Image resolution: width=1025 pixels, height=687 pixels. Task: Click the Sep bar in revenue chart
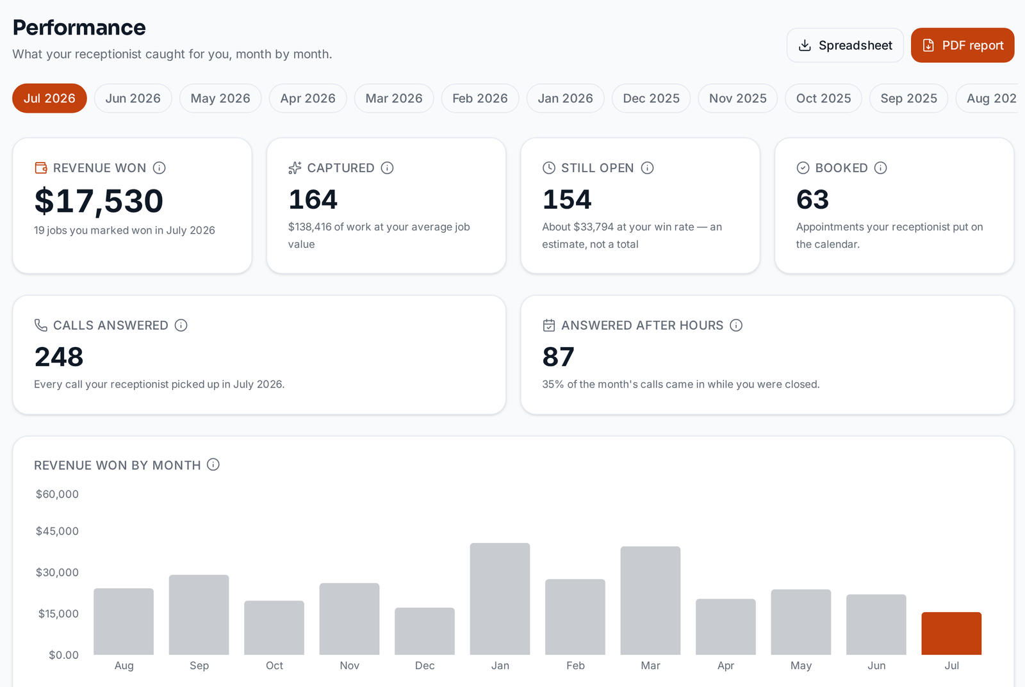[x=199, y=615]
